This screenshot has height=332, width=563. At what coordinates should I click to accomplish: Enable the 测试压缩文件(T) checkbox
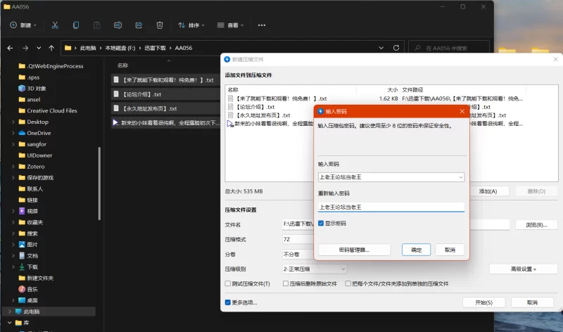228,283
